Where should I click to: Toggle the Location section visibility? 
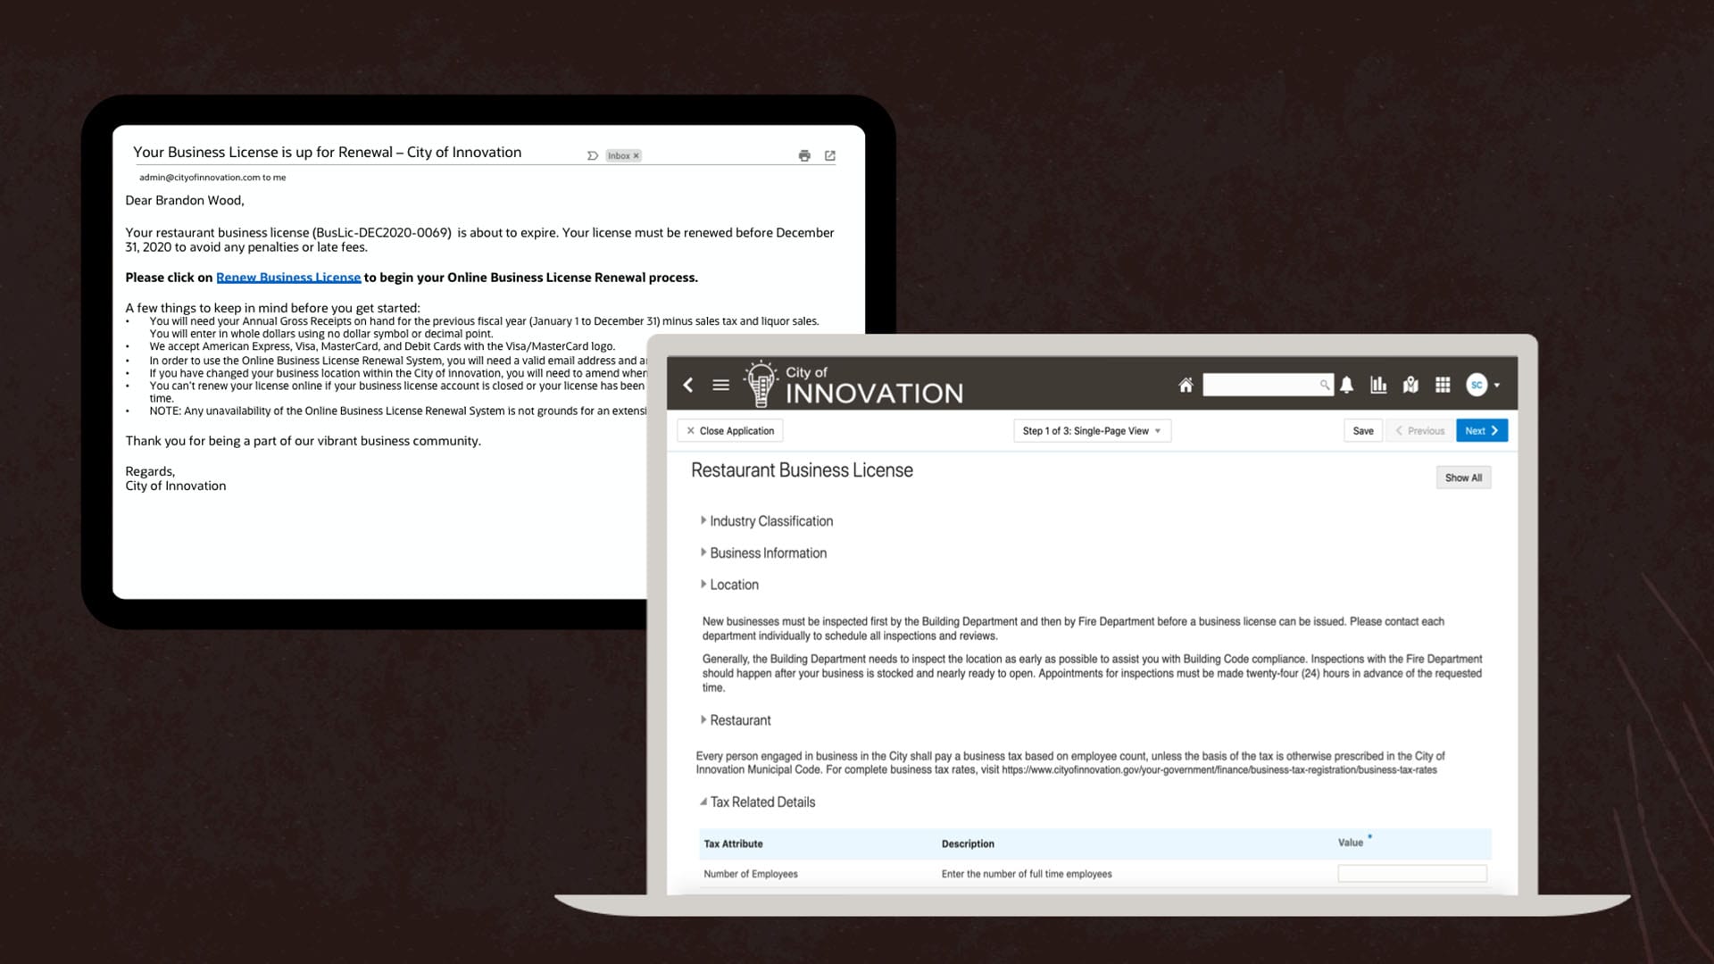[703, 585]
